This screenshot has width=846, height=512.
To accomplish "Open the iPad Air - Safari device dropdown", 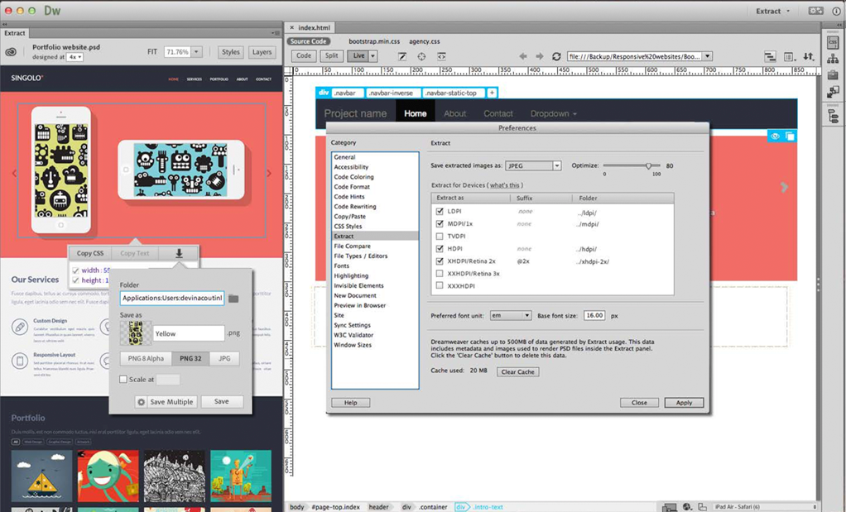I will coord(765,506).
